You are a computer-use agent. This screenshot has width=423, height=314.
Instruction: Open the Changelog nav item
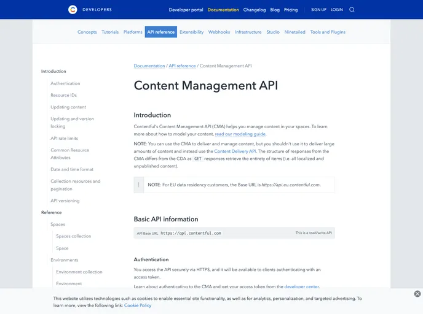pos(255,10)
